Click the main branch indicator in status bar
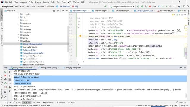The width and height of the screenshot is (190, 107). tap(182, 106)
